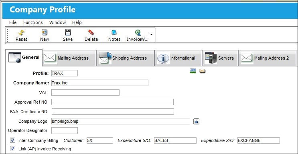Uncheck Inter Company Billing checkbox
This screenshot has height=154, width=298.
(13, 140)
